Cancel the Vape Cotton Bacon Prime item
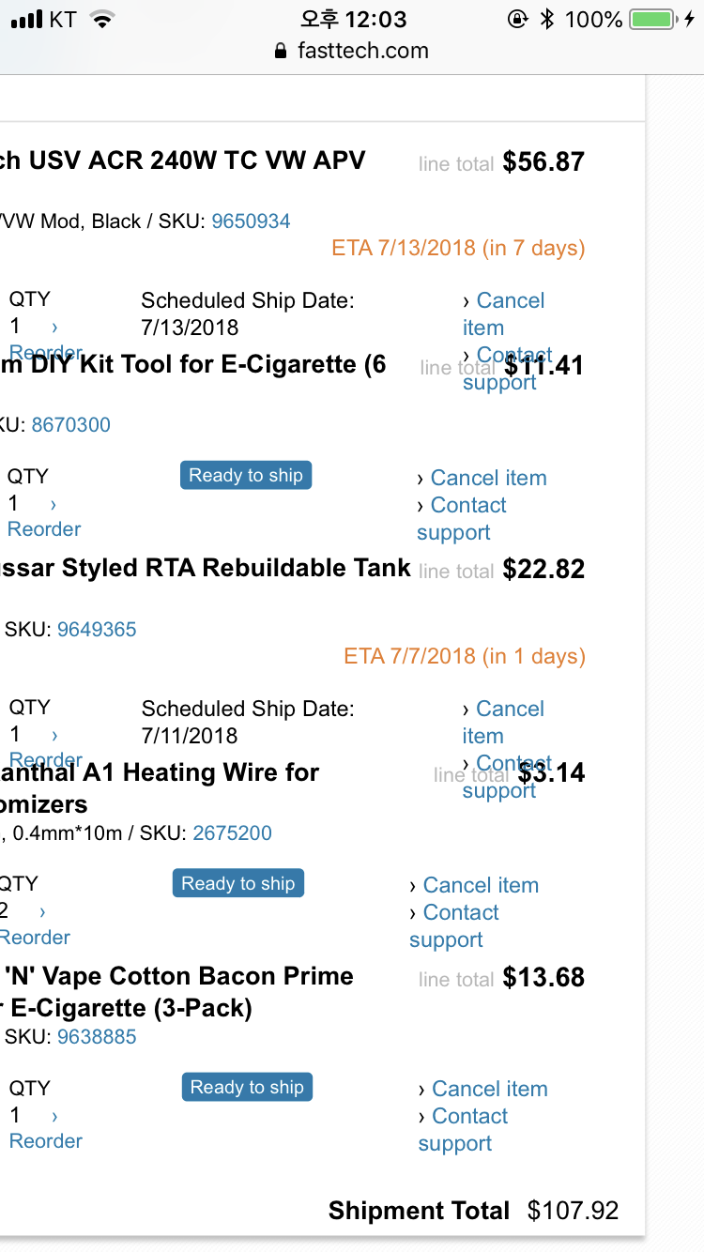 point(489,1089)
